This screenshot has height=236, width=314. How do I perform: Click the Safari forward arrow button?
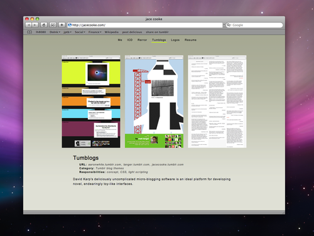[x=35, y=25]
